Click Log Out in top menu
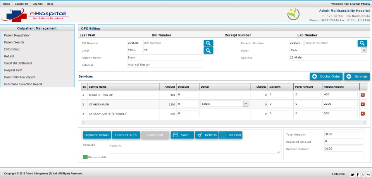This screenshot has height=178, width=372. 38,4
